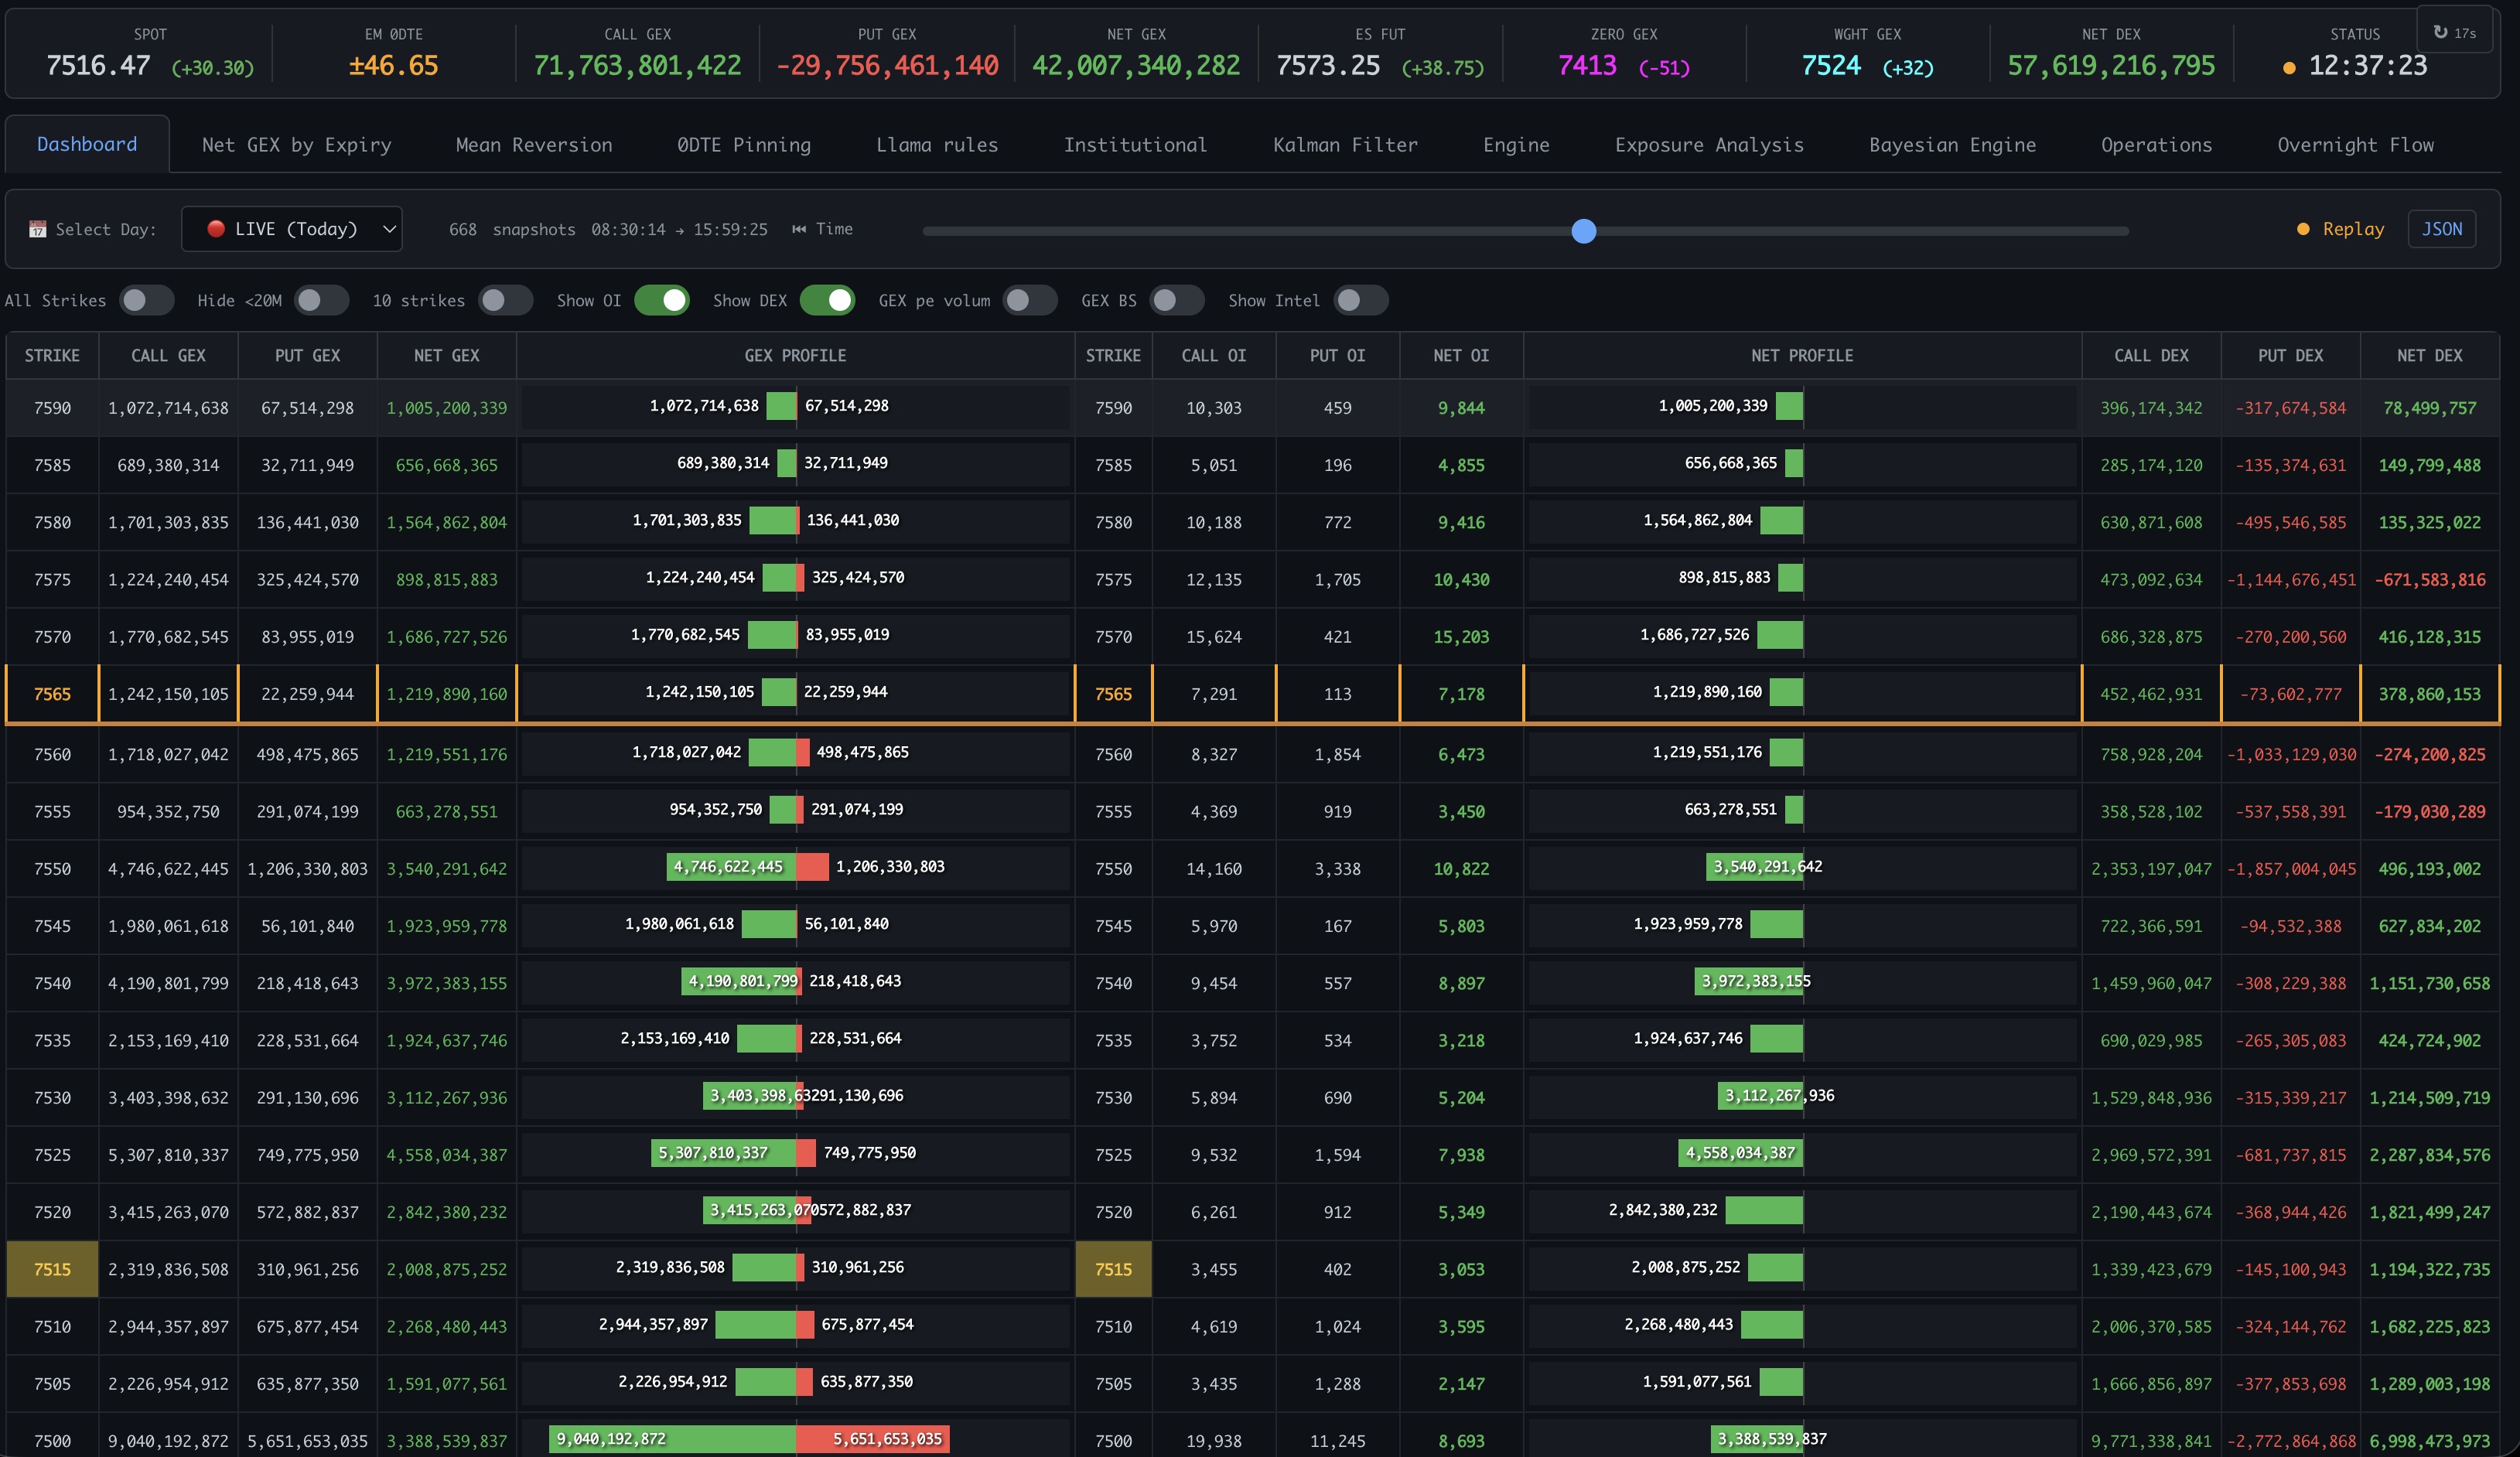Image resolution: width=2520 pixels, height=1457 pixels.
Task: Open the Exposure Analysis tab
Action: [1709, 145]
